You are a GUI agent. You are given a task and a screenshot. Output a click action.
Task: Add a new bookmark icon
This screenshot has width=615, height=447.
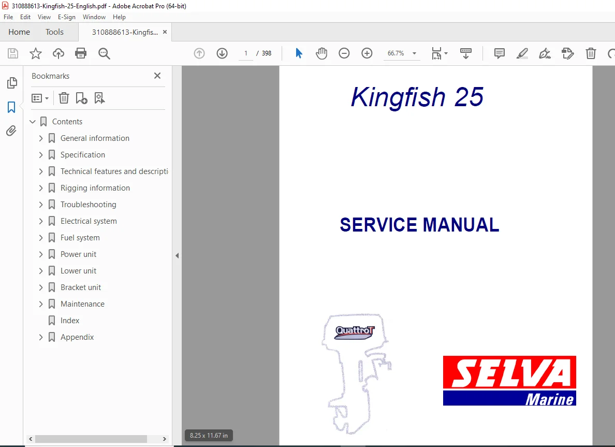point(82,98)
